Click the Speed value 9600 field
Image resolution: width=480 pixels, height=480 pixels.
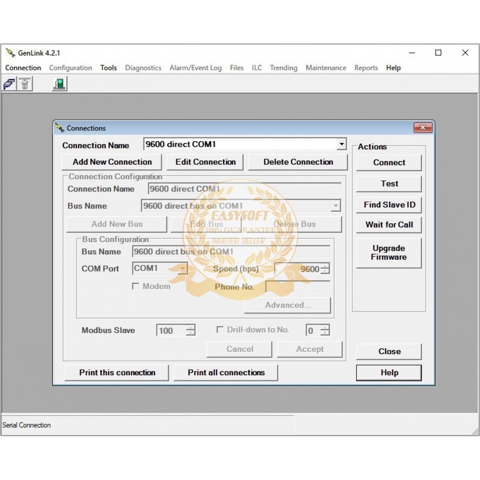[298, 269]
